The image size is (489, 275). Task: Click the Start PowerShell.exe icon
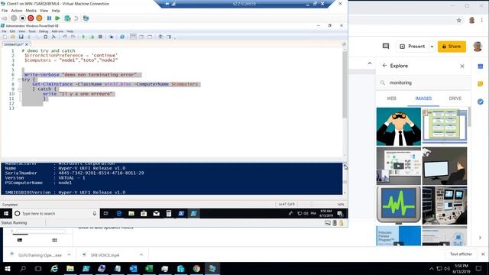pyautogui.click(x=122, y=37)
